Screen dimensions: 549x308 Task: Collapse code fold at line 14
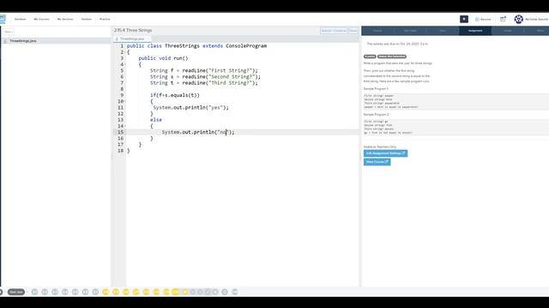tap(125, 126)
